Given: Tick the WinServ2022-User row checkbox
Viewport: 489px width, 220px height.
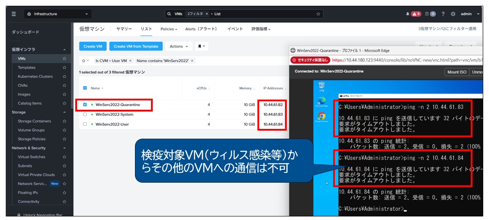Looking at the screenshot, I should (85, 124).
